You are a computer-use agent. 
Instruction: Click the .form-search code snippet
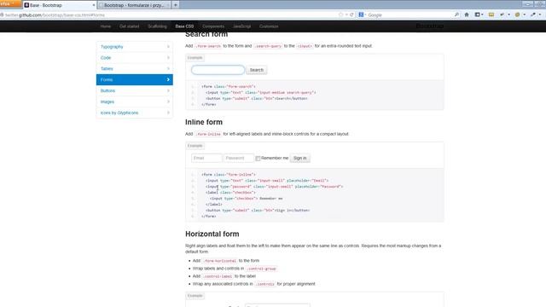[x=208, y=46]
